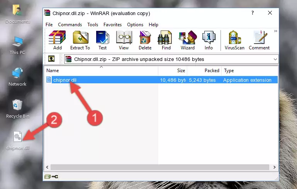Open the Find binoculars tool
297x189 pixels.
166,40
